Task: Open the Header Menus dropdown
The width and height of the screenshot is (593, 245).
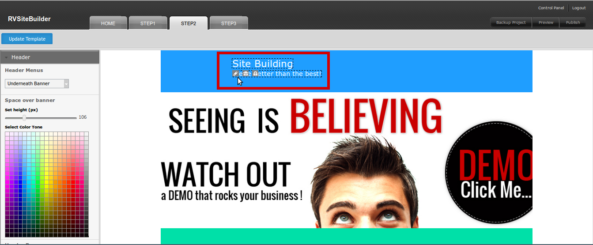Action: pos(37,83)
